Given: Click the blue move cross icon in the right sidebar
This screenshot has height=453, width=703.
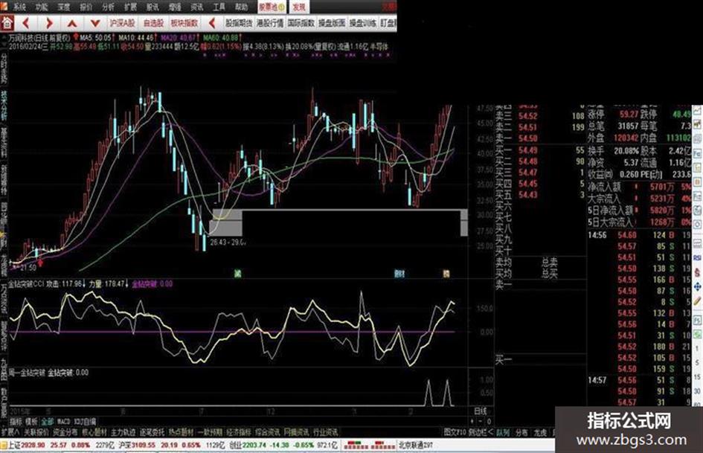Looking at the screenshot, I should pos(698,286).
